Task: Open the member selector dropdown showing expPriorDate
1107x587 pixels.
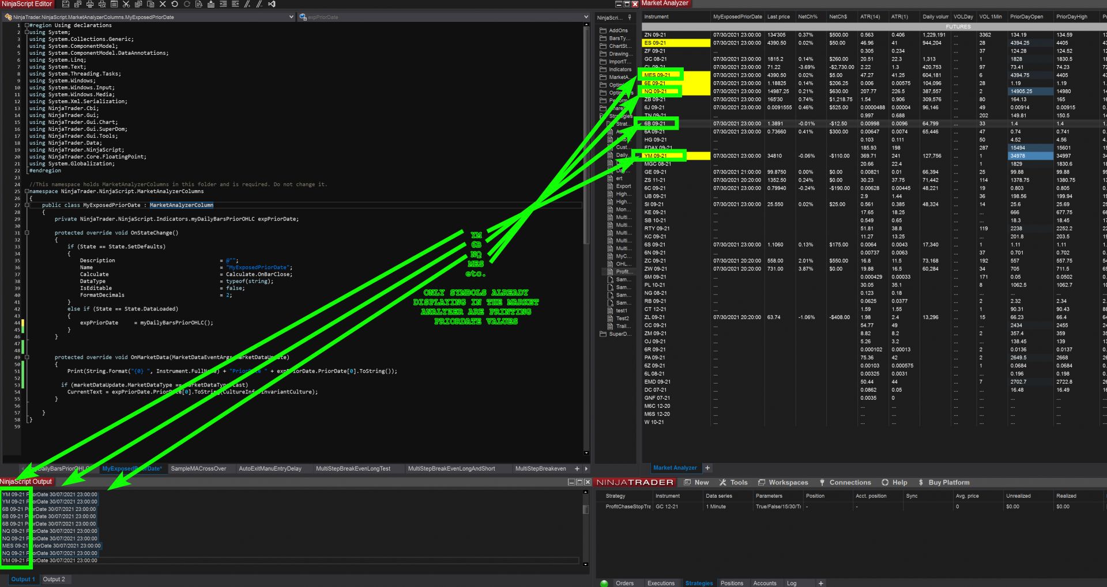Action: click(x=586, y=17)
